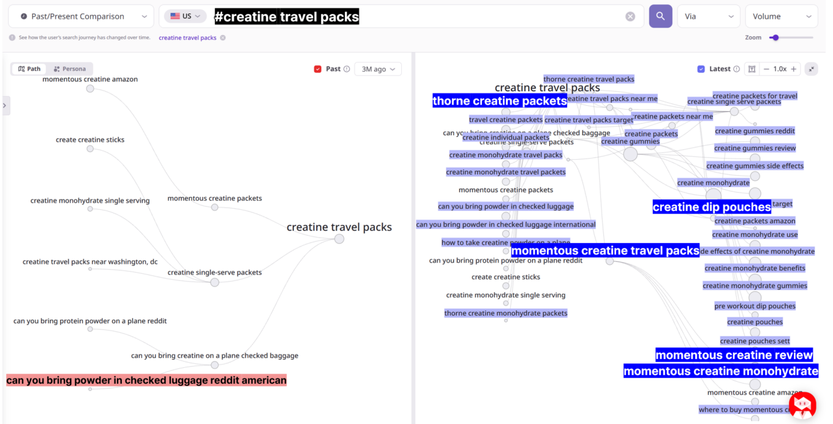Click 'momentous creatine review' label
The width and height of the screenshot is (833, 424).
click(x=734, y=355)
